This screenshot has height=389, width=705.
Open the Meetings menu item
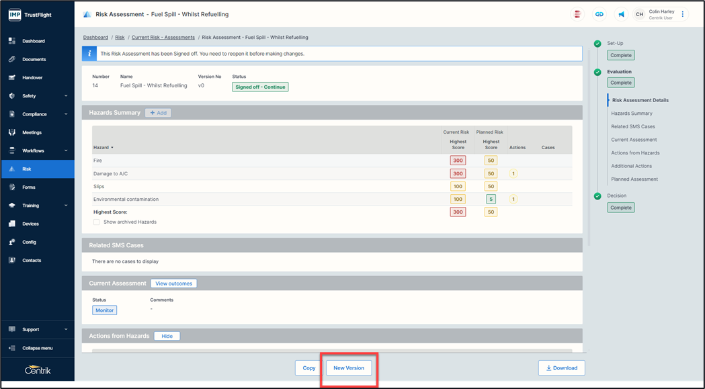coord(32,132)
